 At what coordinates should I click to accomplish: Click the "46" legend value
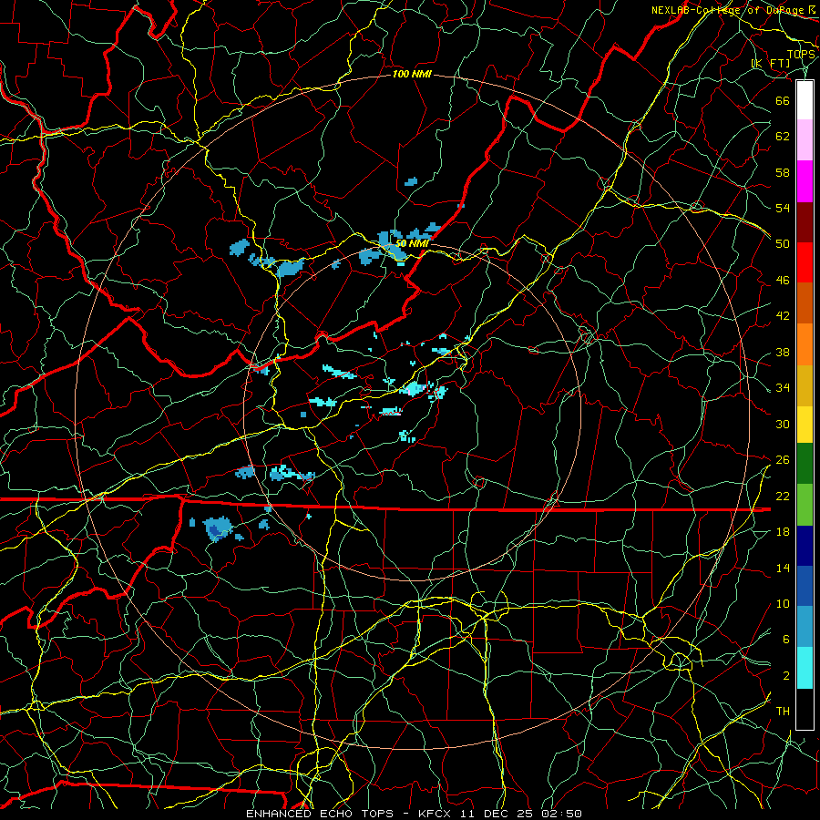783,280
